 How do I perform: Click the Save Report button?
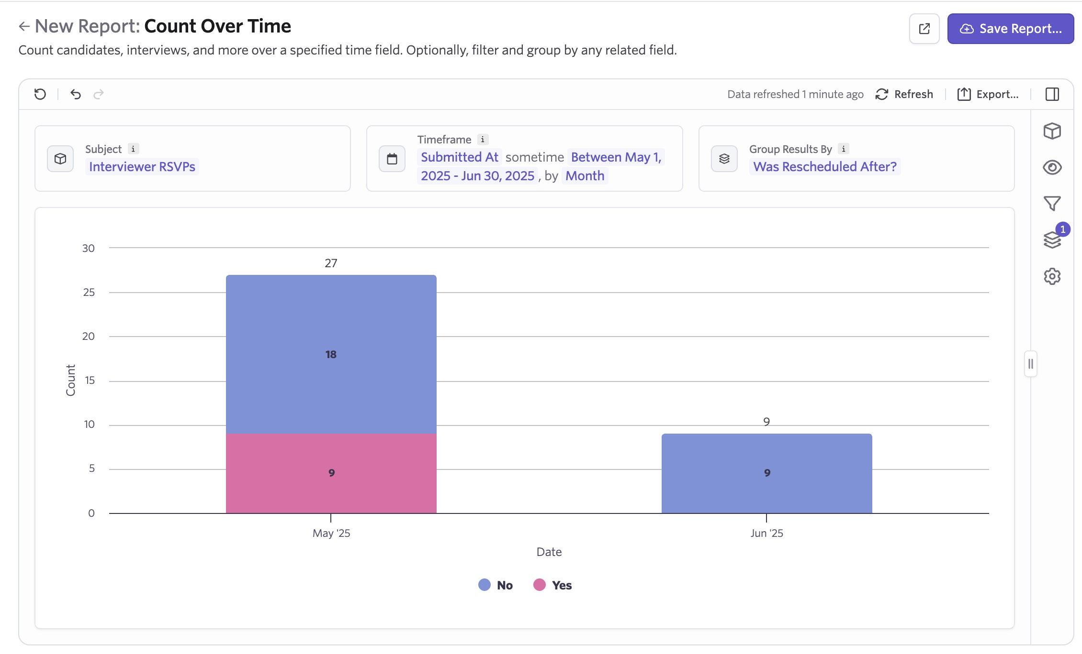[1010, 29]
